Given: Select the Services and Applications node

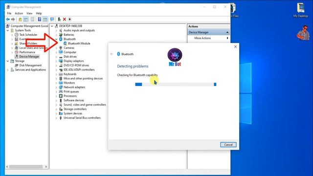Looking at the screenshot, I should click(x=30, y=70).
